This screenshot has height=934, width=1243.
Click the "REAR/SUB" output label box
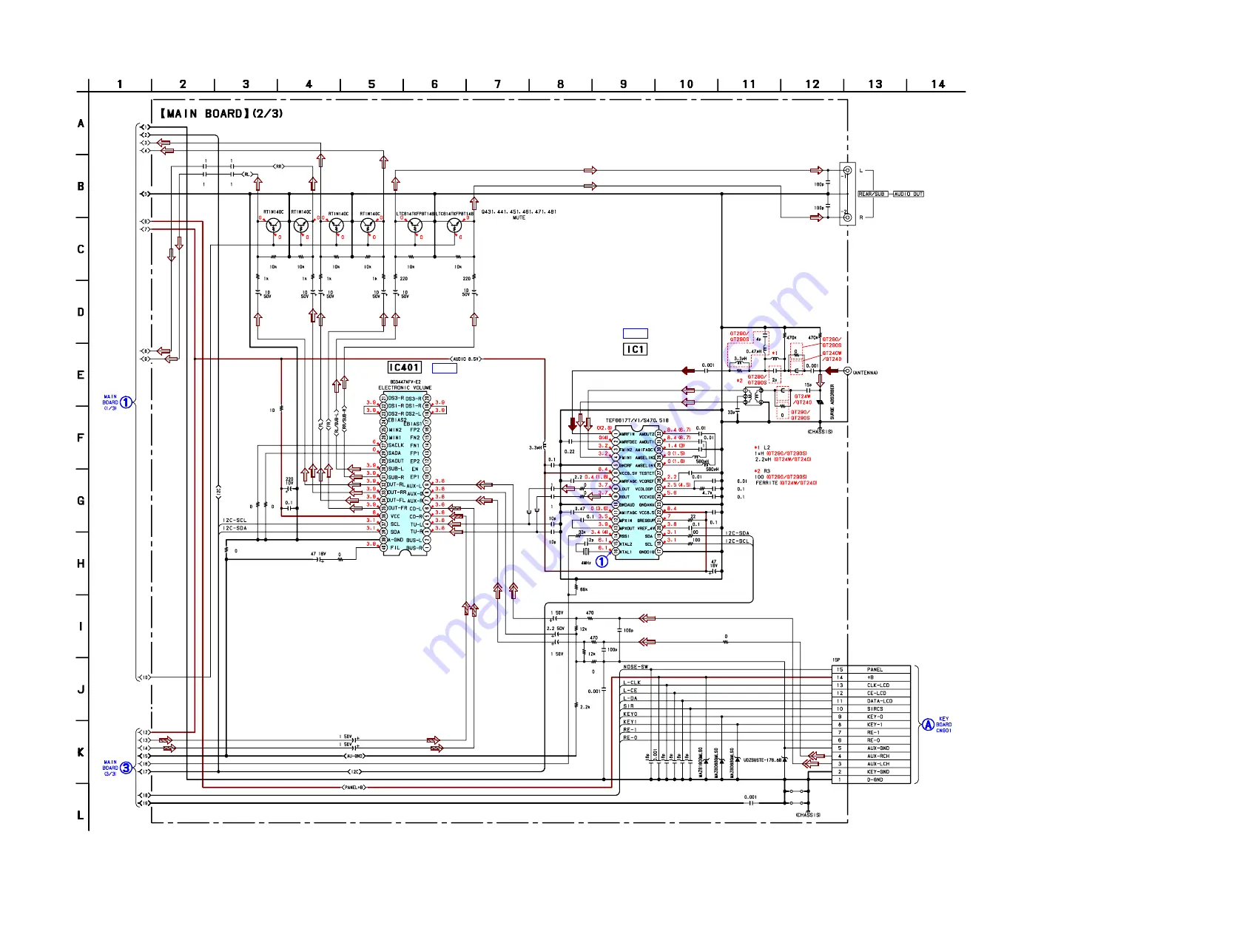[x=872, y=194]
